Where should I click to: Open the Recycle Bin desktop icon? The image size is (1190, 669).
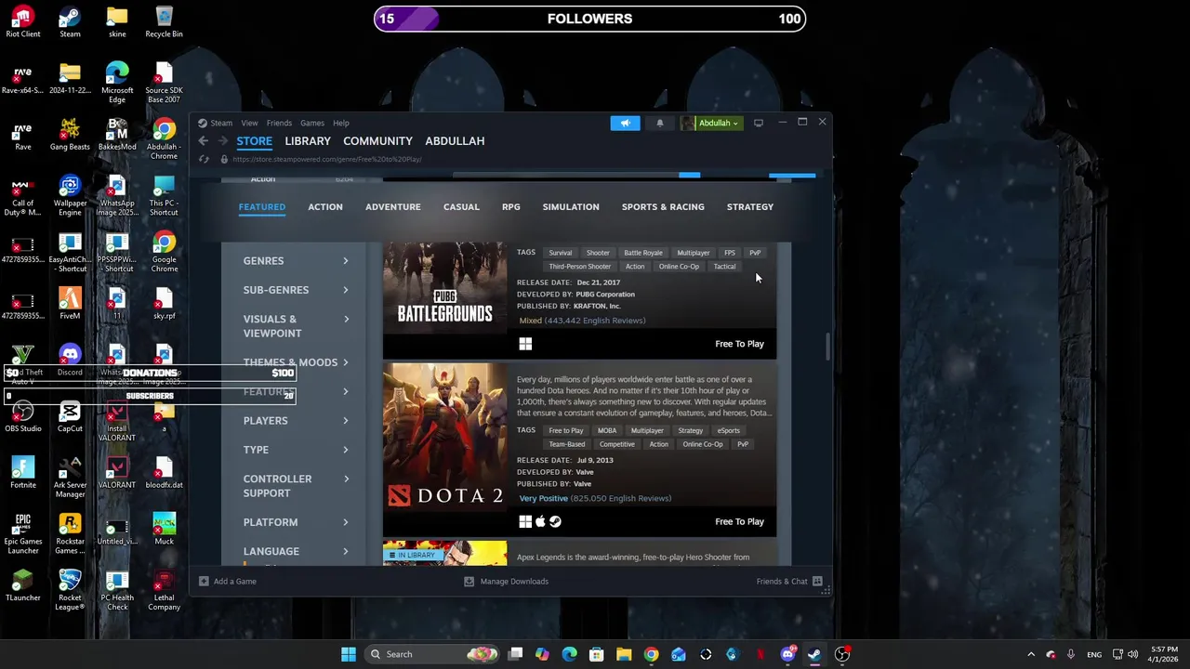click(164, 21)
